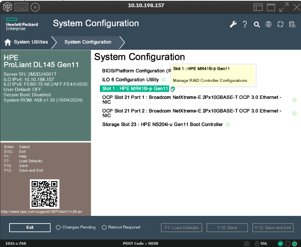Click User Default: OFF text
This screenshot has width=301, height=247.
(x=22, y=89)
